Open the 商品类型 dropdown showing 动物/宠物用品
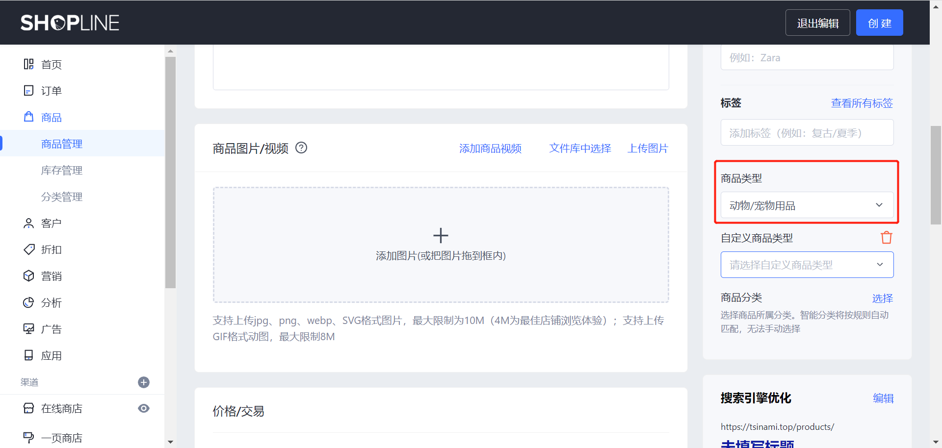942x448 pixels. 807,205
